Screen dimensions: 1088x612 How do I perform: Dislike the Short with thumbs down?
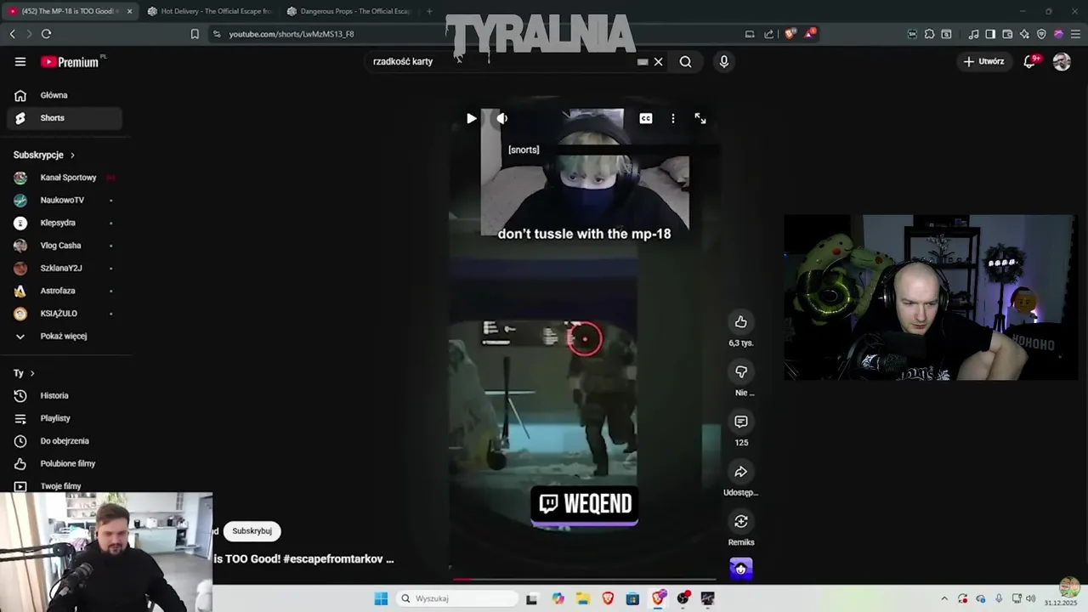[x=741, y=371]
